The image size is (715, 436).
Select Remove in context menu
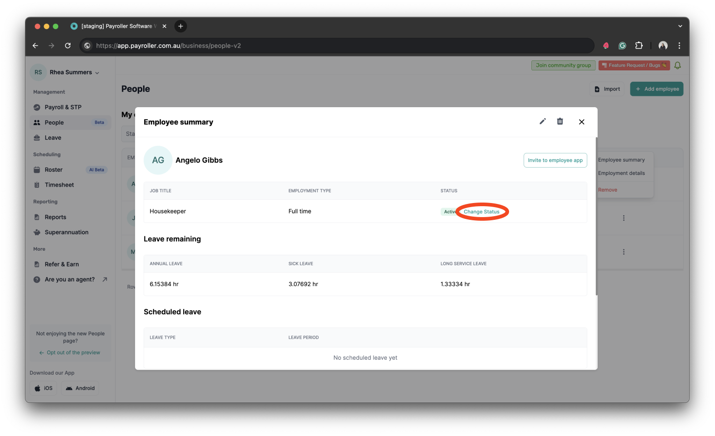click(x=608, y=190)
